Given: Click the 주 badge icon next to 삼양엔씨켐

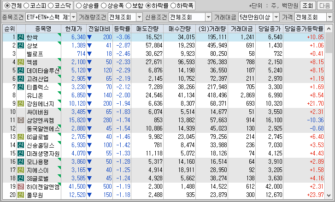Looking at the screenshot, I should [21, 120].
